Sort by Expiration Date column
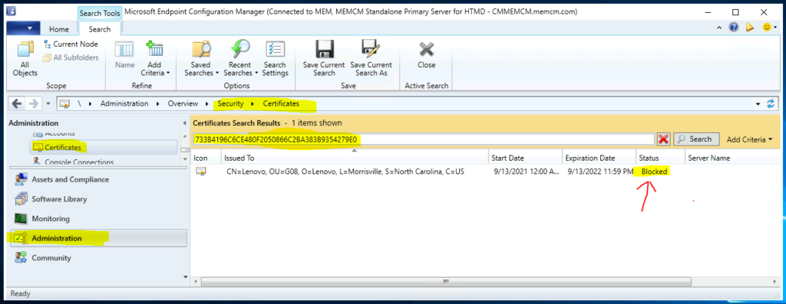The image size is (786, 304). coord(599,158)
